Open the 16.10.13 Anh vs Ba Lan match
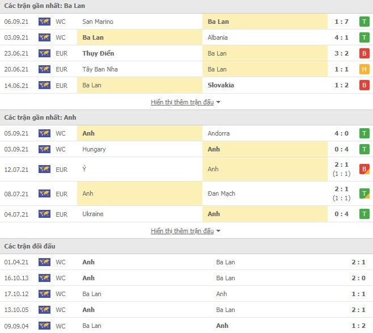The width and height of the screenshot is (373, 333). tap(186, 278)
